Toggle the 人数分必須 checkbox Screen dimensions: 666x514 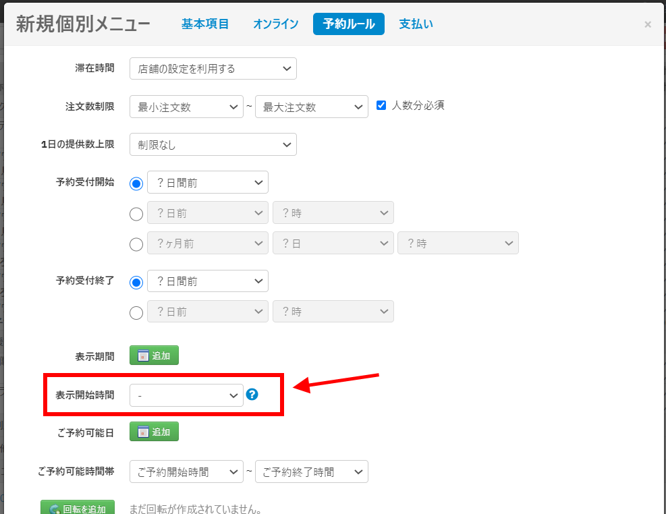[x=381, y=105]
